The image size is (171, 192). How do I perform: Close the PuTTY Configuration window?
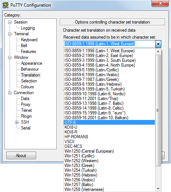[x=160, y=3]
